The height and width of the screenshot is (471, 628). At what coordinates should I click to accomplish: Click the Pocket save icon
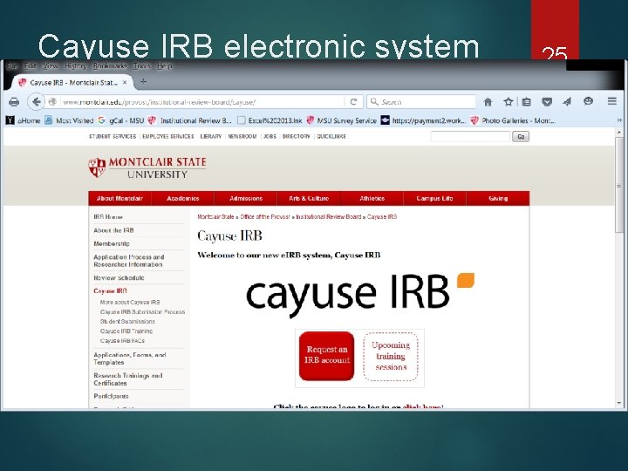[547, 102]
